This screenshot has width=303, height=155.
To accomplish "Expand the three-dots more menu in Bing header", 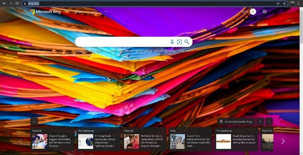I will coord(106,12).
